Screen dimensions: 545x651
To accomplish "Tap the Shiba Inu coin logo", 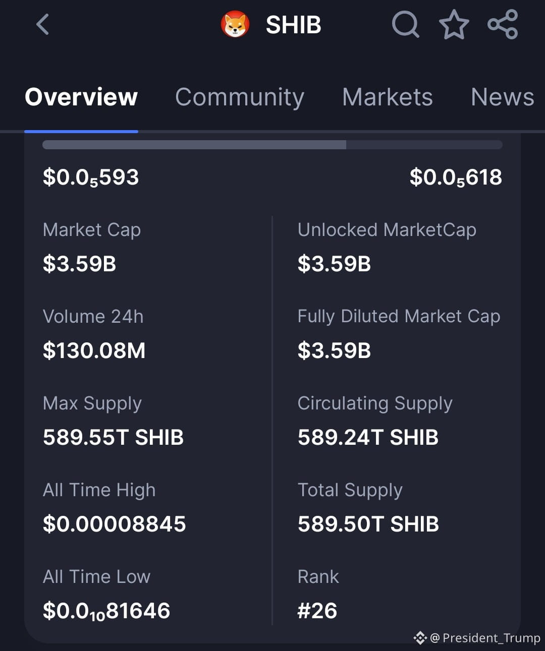I will (235, 24).
